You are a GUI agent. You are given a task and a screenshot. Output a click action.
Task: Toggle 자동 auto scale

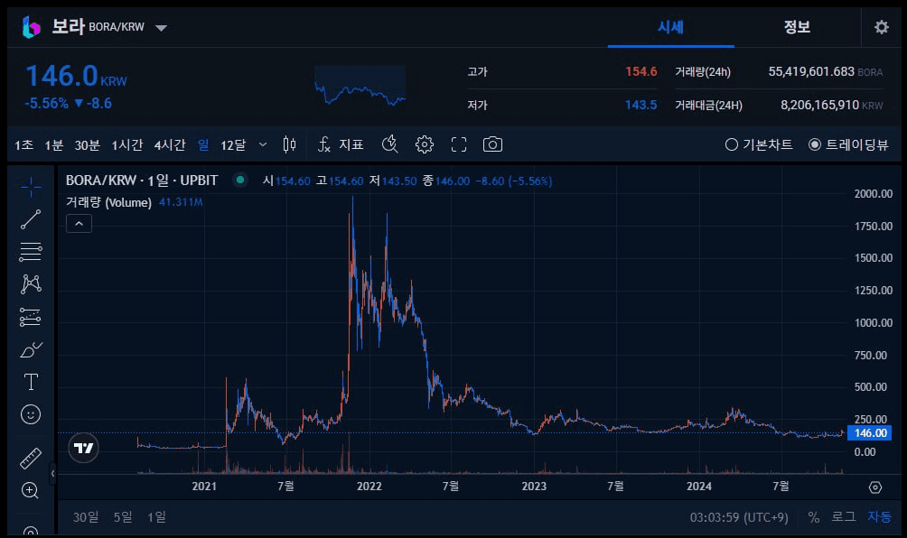click(879, 516)
